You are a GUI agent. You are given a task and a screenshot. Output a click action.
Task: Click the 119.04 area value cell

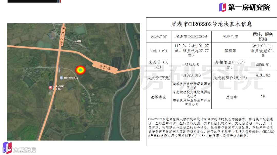pos(192,50)
